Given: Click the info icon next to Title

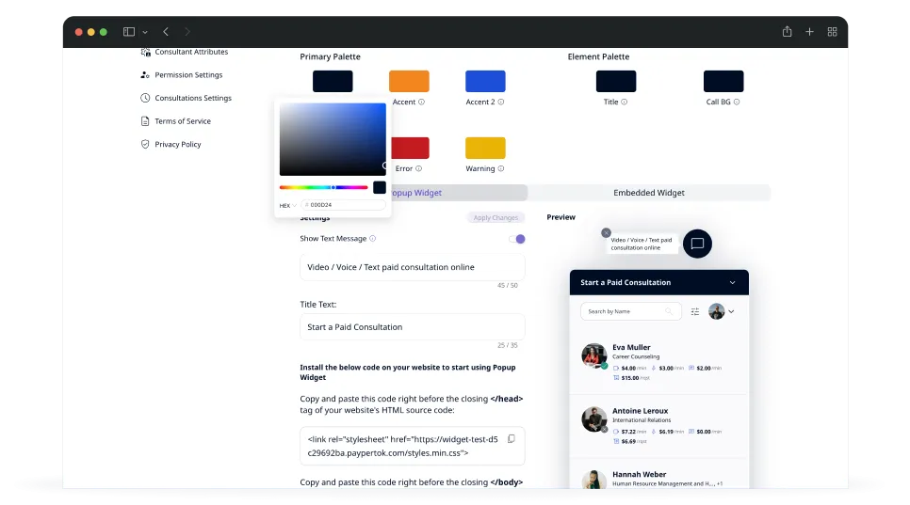Looking at the screenshot, I should click(625, 102).
